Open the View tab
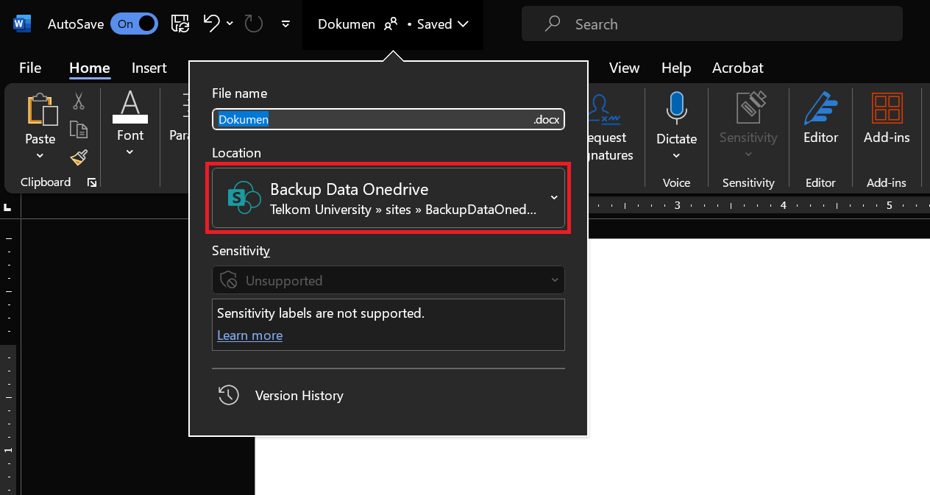 pos(624,68)
